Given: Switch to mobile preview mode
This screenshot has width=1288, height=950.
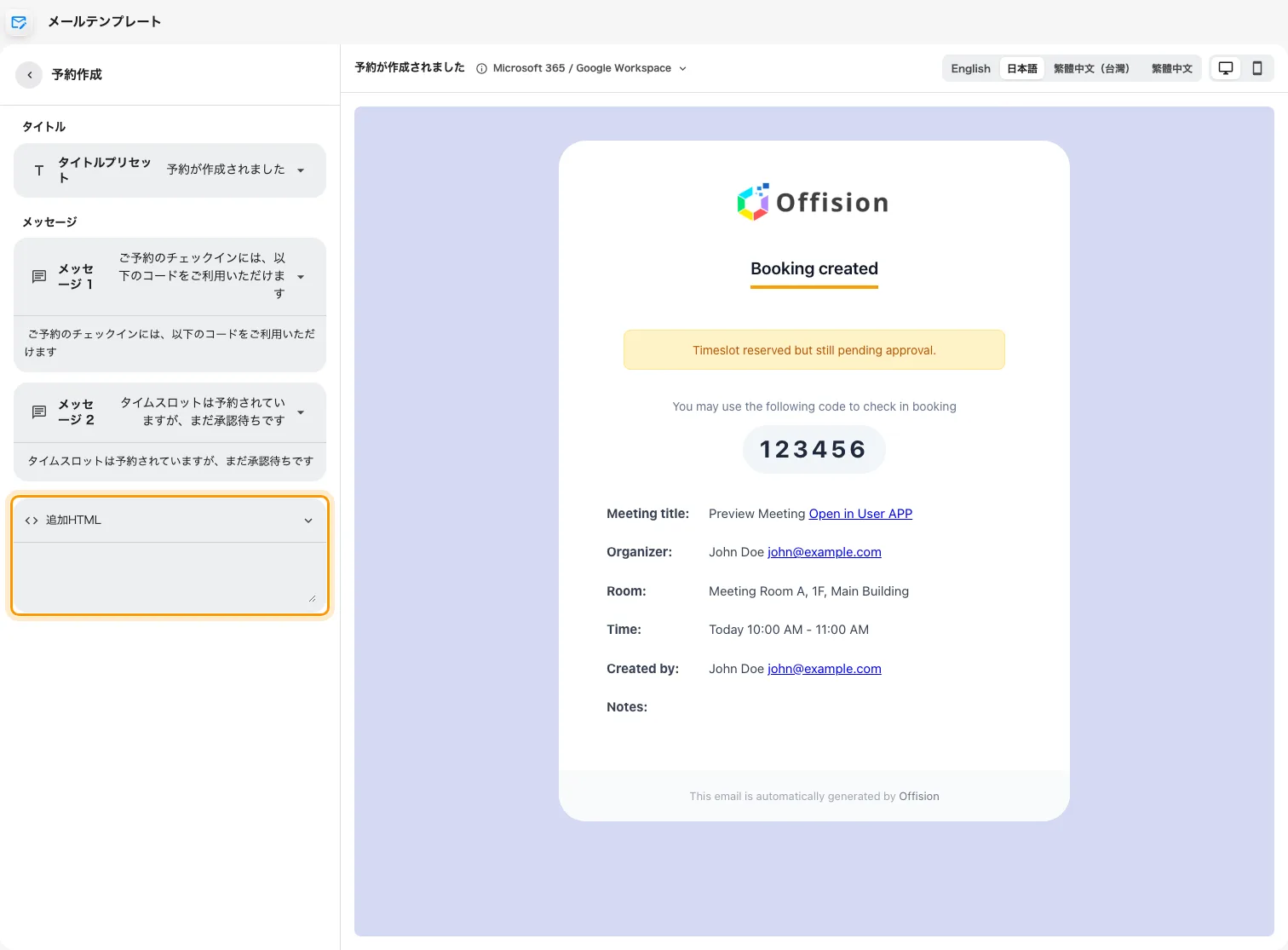Looking at the screenshot, I should pyautogui.click(x=1256, y=68).
